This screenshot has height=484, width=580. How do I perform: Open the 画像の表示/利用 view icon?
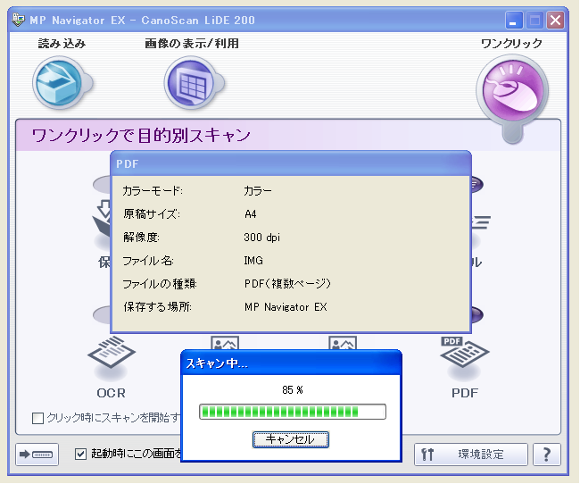191,83
